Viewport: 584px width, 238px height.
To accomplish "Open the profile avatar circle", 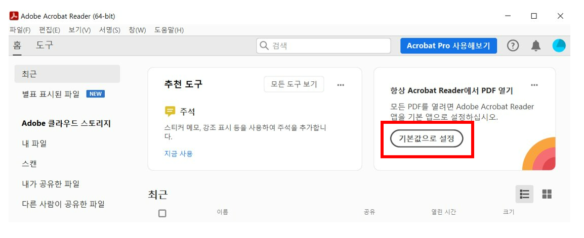I will click(x=559, y=46).
